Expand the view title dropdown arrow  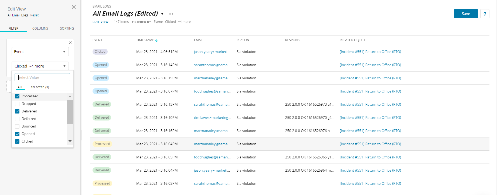(162, 14)
